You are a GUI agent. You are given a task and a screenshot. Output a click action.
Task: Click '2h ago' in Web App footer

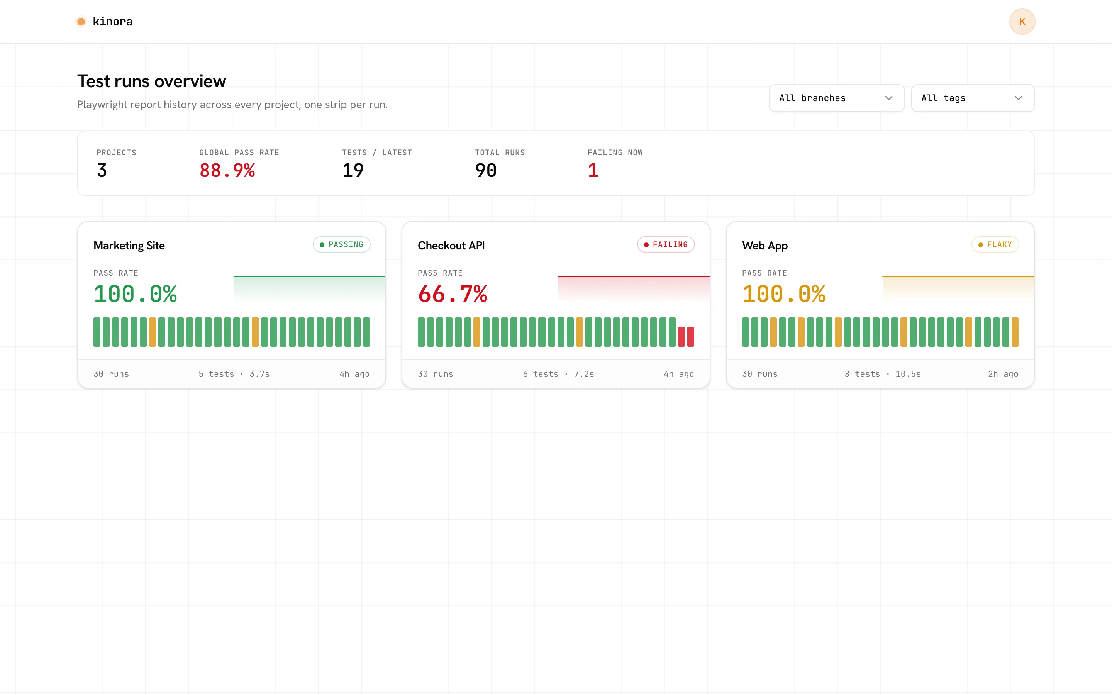pos(1003,374)
